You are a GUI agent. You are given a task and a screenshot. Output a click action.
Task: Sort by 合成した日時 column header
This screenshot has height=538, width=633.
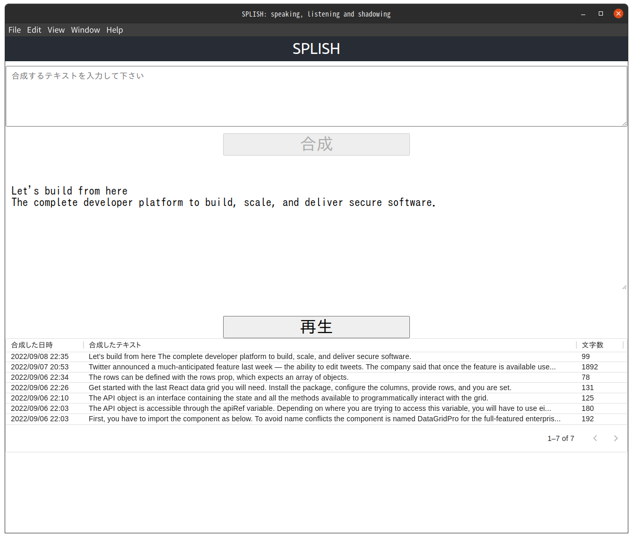[x=32, y=345]
